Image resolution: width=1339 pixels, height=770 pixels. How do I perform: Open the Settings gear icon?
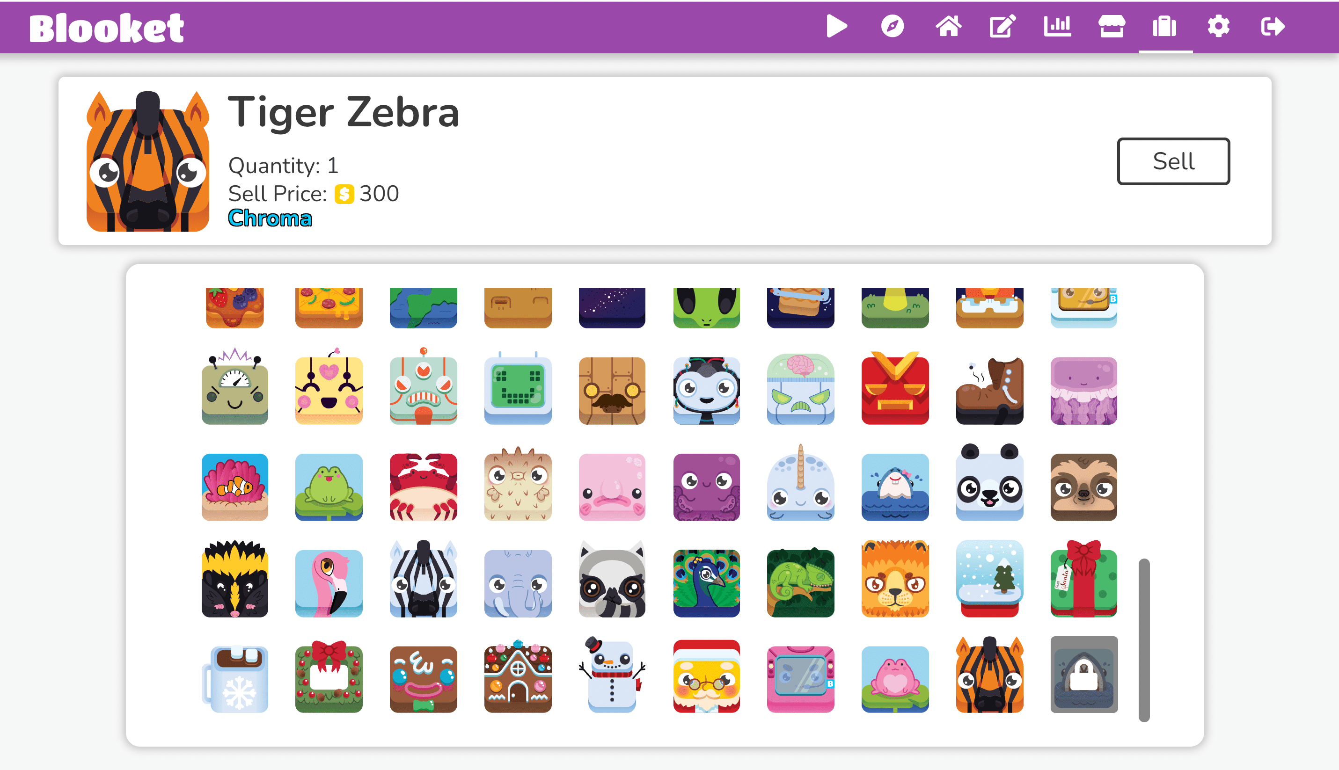coord(1218,27)
